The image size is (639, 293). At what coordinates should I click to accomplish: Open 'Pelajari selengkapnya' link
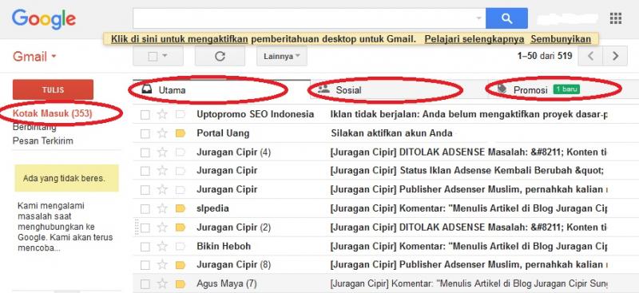[474, 39]
